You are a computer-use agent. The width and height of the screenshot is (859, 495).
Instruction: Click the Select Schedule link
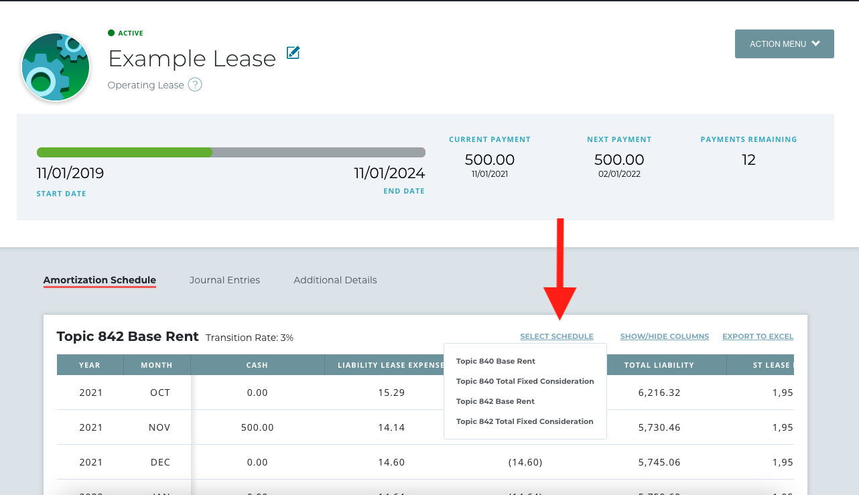tap(556, 336)
